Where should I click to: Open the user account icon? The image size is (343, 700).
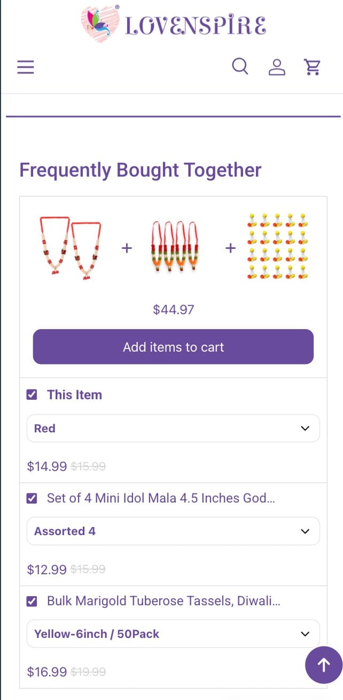(276, 67)
